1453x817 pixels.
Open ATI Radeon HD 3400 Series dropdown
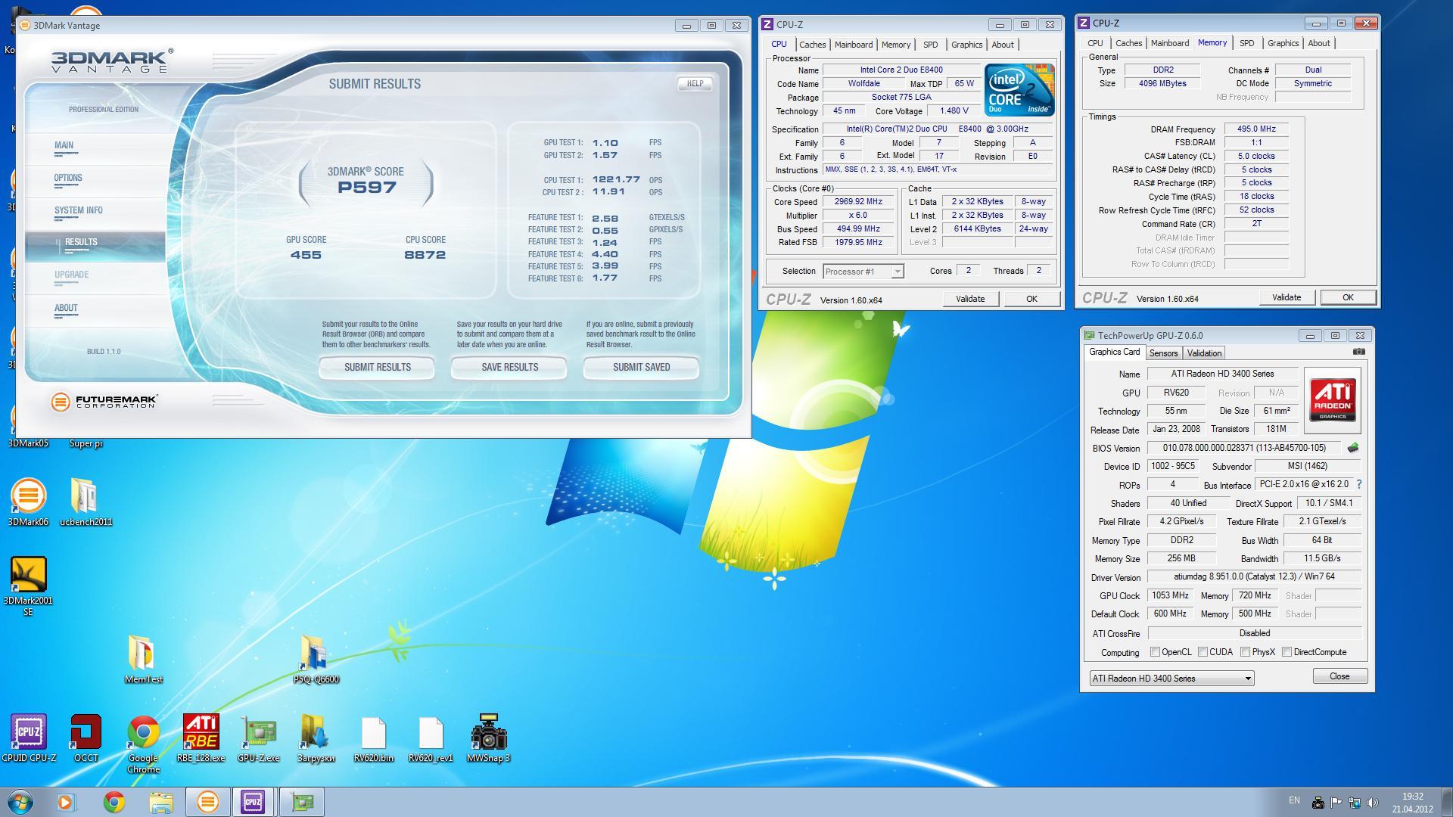(x=1171, y=679)
